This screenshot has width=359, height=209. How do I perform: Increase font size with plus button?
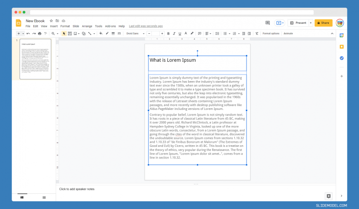[x=162, y=34]
